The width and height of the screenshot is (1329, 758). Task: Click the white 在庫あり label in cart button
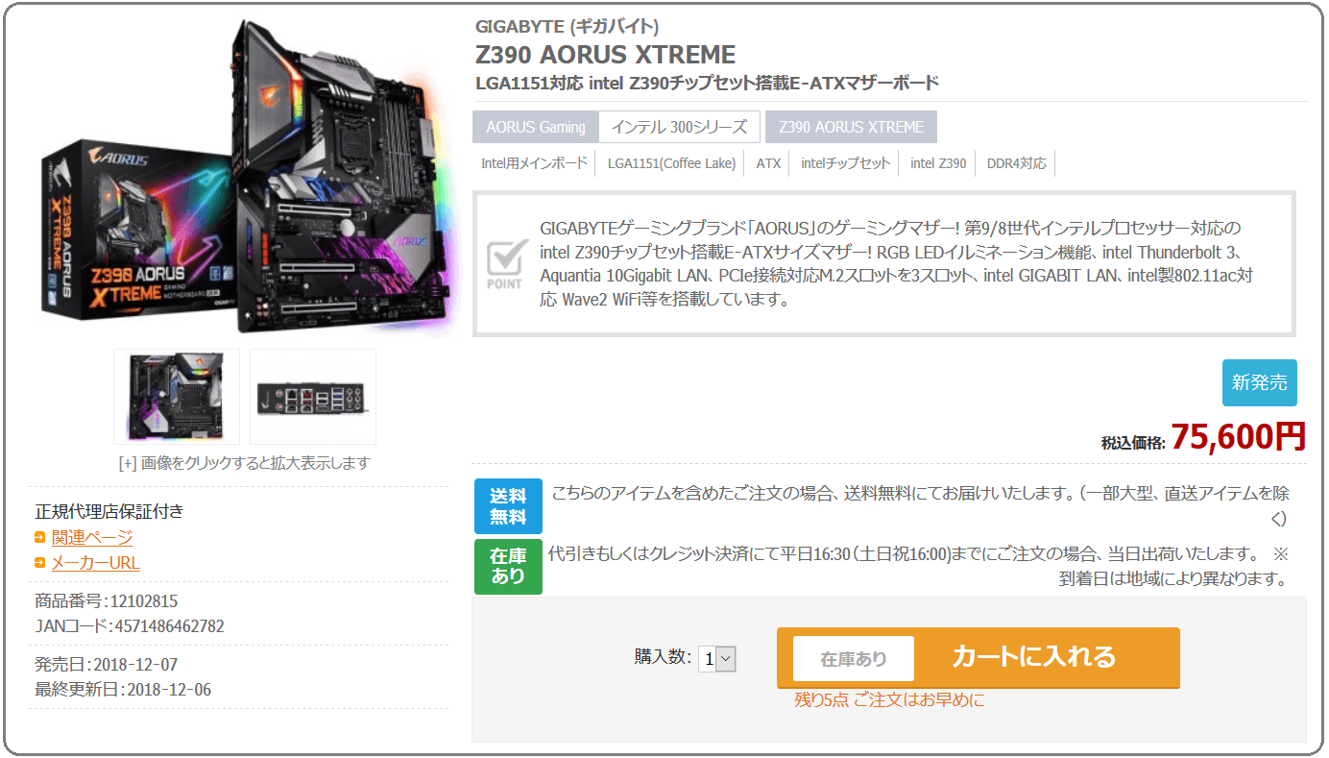coord(854,659)
